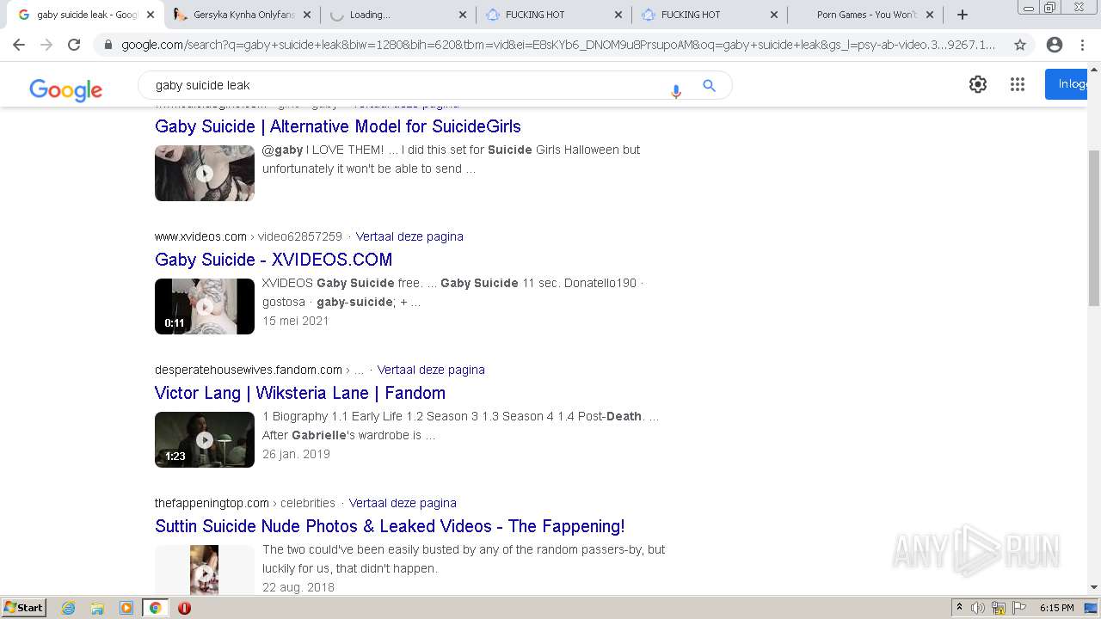Play the thefappeningtop result thumbnail
The height and width of the screenshot is (619, 1101).
[x=205, y=570]
